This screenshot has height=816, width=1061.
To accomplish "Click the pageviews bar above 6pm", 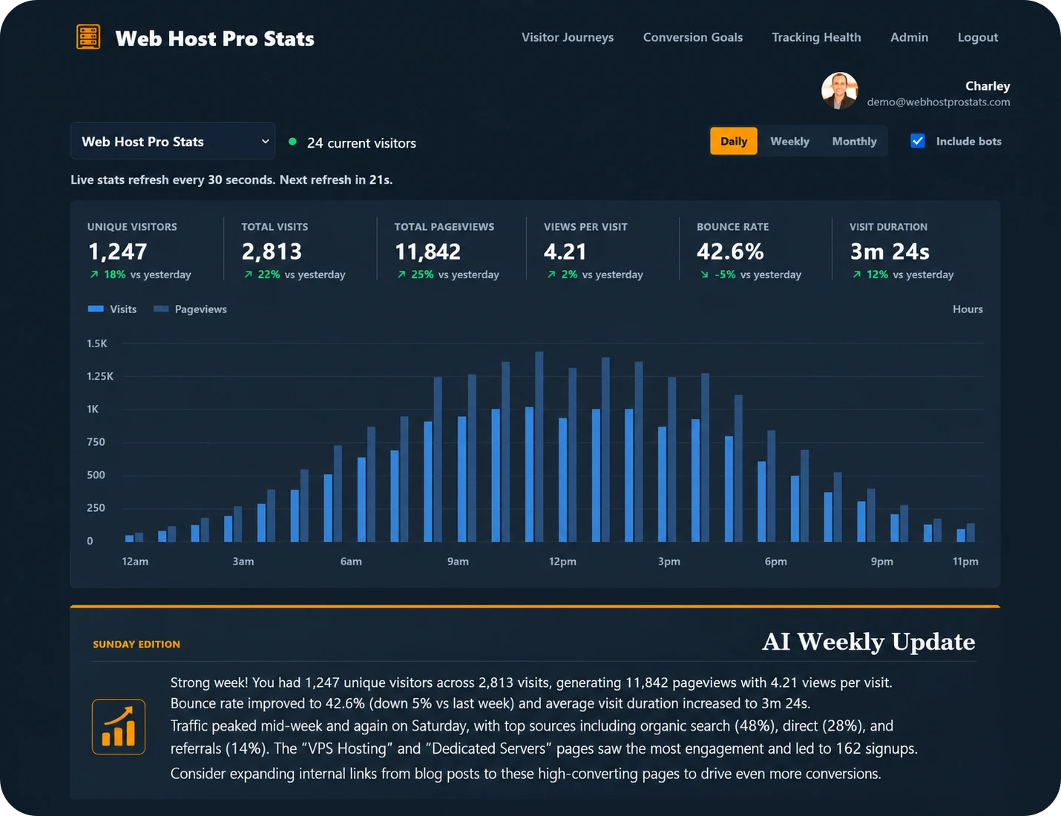I will point(772,486).
